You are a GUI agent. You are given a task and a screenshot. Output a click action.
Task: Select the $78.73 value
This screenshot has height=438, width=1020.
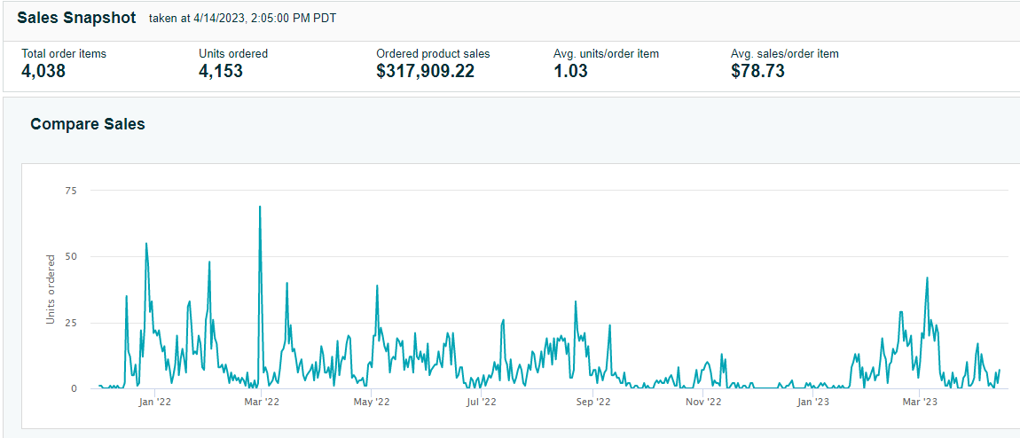pos(757,71)
